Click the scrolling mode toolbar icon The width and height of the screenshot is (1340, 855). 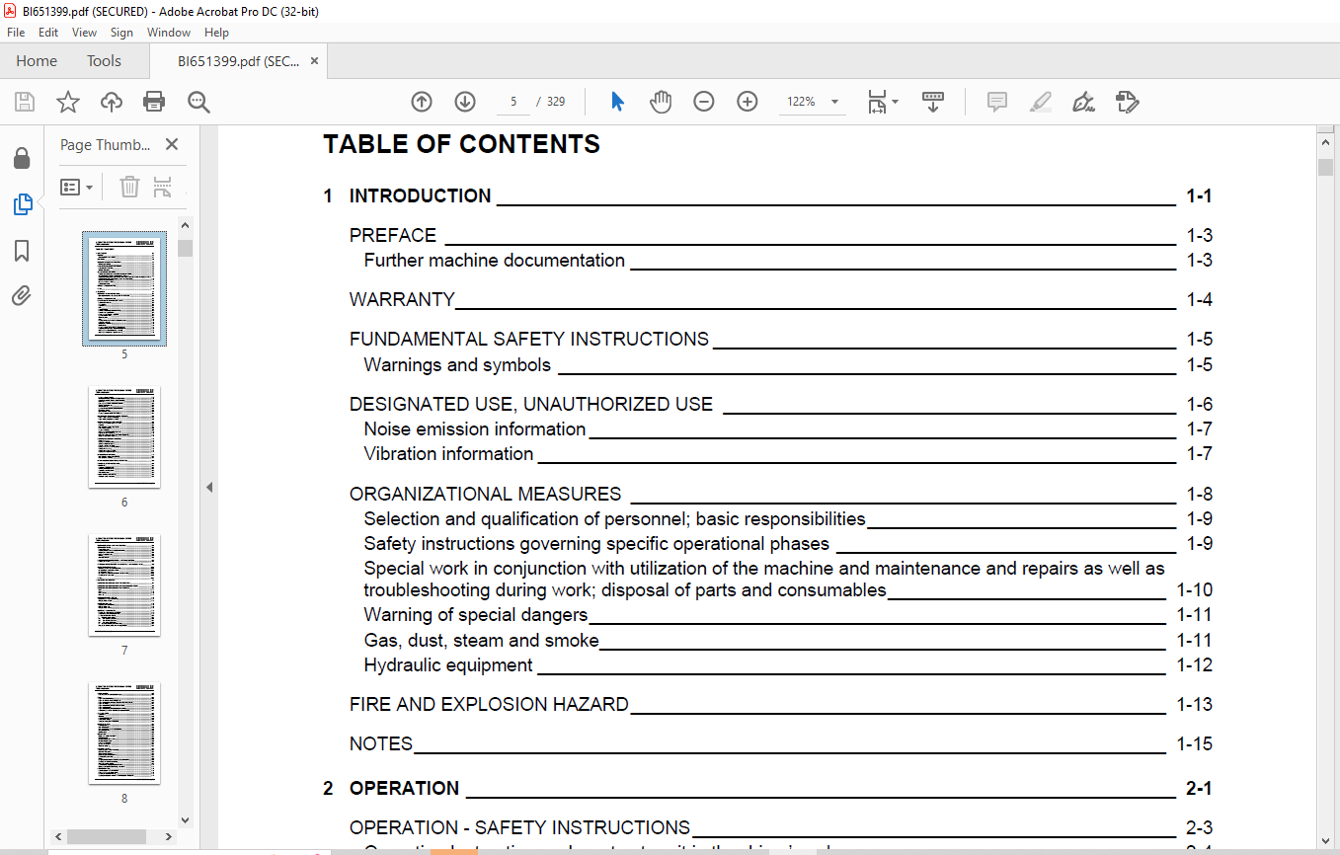[933, 102]
